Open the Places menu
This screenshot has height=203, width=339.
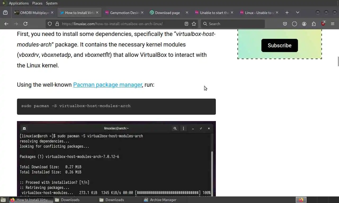pos(37,3)
